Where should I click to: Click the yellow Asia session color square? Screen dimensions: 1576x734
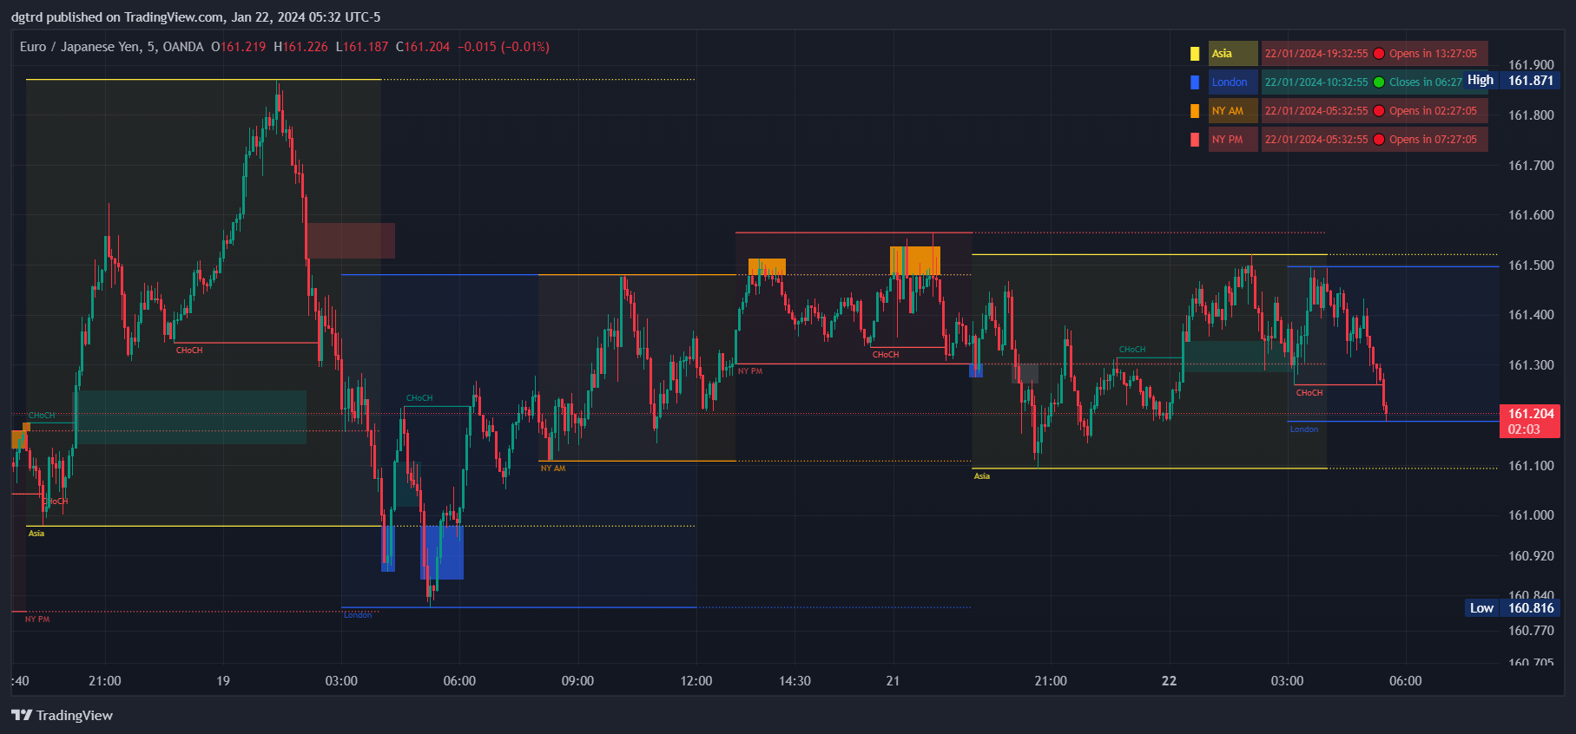click(1195, 54)
